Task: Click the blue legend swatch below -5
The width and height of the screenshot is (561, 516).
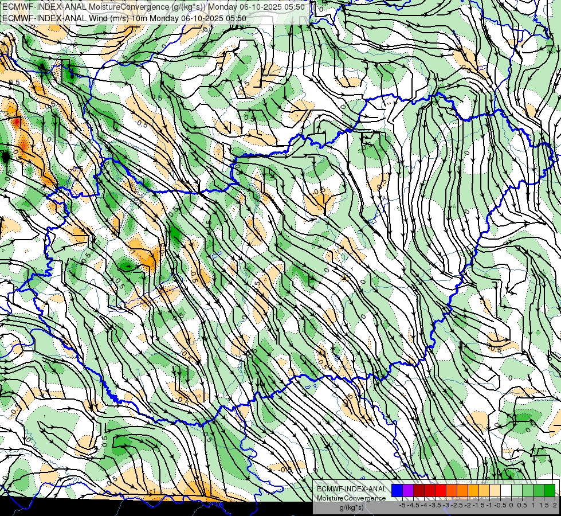Action: tap(397, 491)
